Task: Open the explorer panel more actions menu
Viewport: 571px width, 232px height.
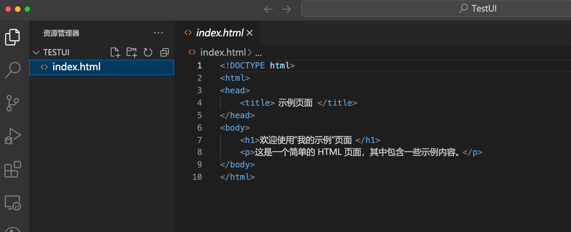Action: 158,33
